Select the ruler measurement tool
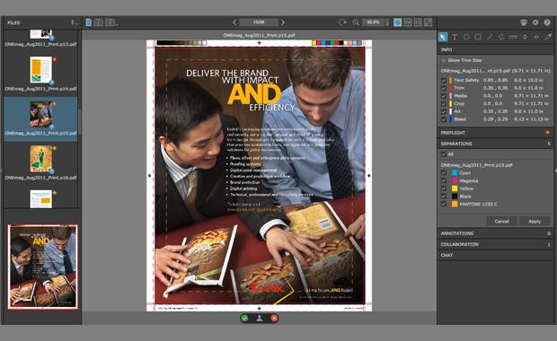This screenshot has width=557, height=341. tap(513, 37)
